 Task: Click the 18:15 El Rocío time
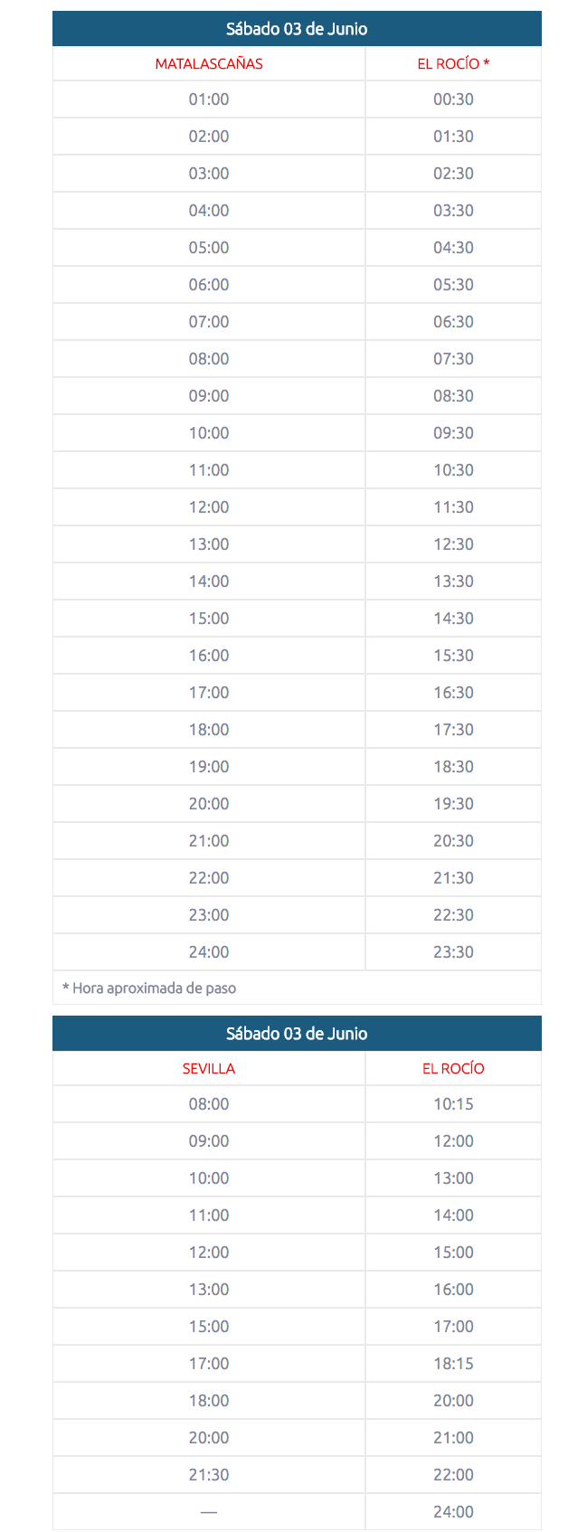[x=453, y=1364]
